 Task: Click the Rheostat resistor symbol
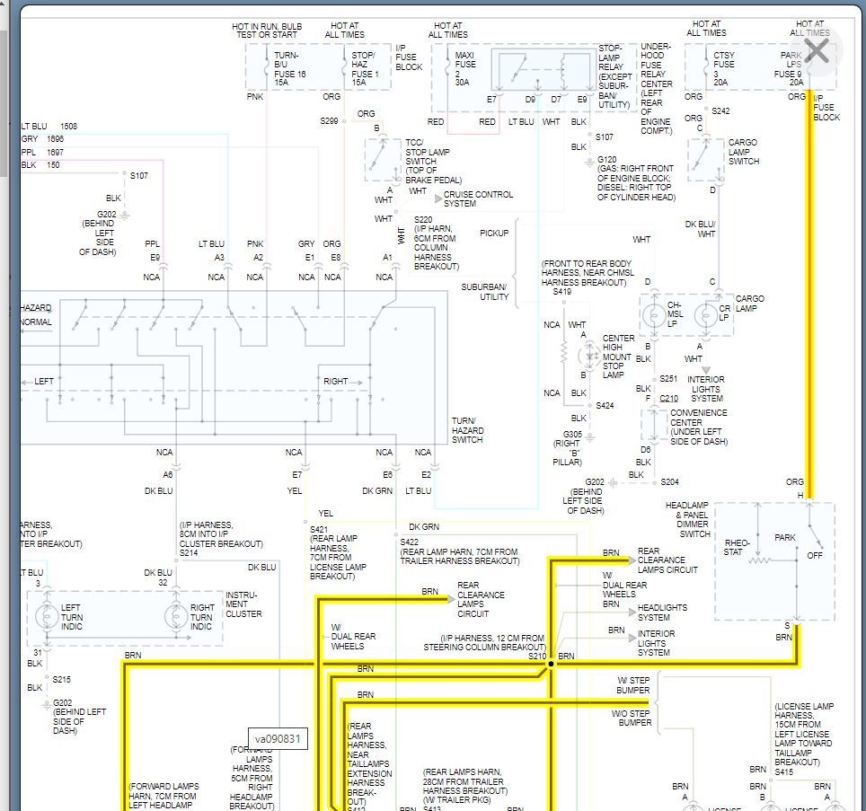(x=759, y=560)
